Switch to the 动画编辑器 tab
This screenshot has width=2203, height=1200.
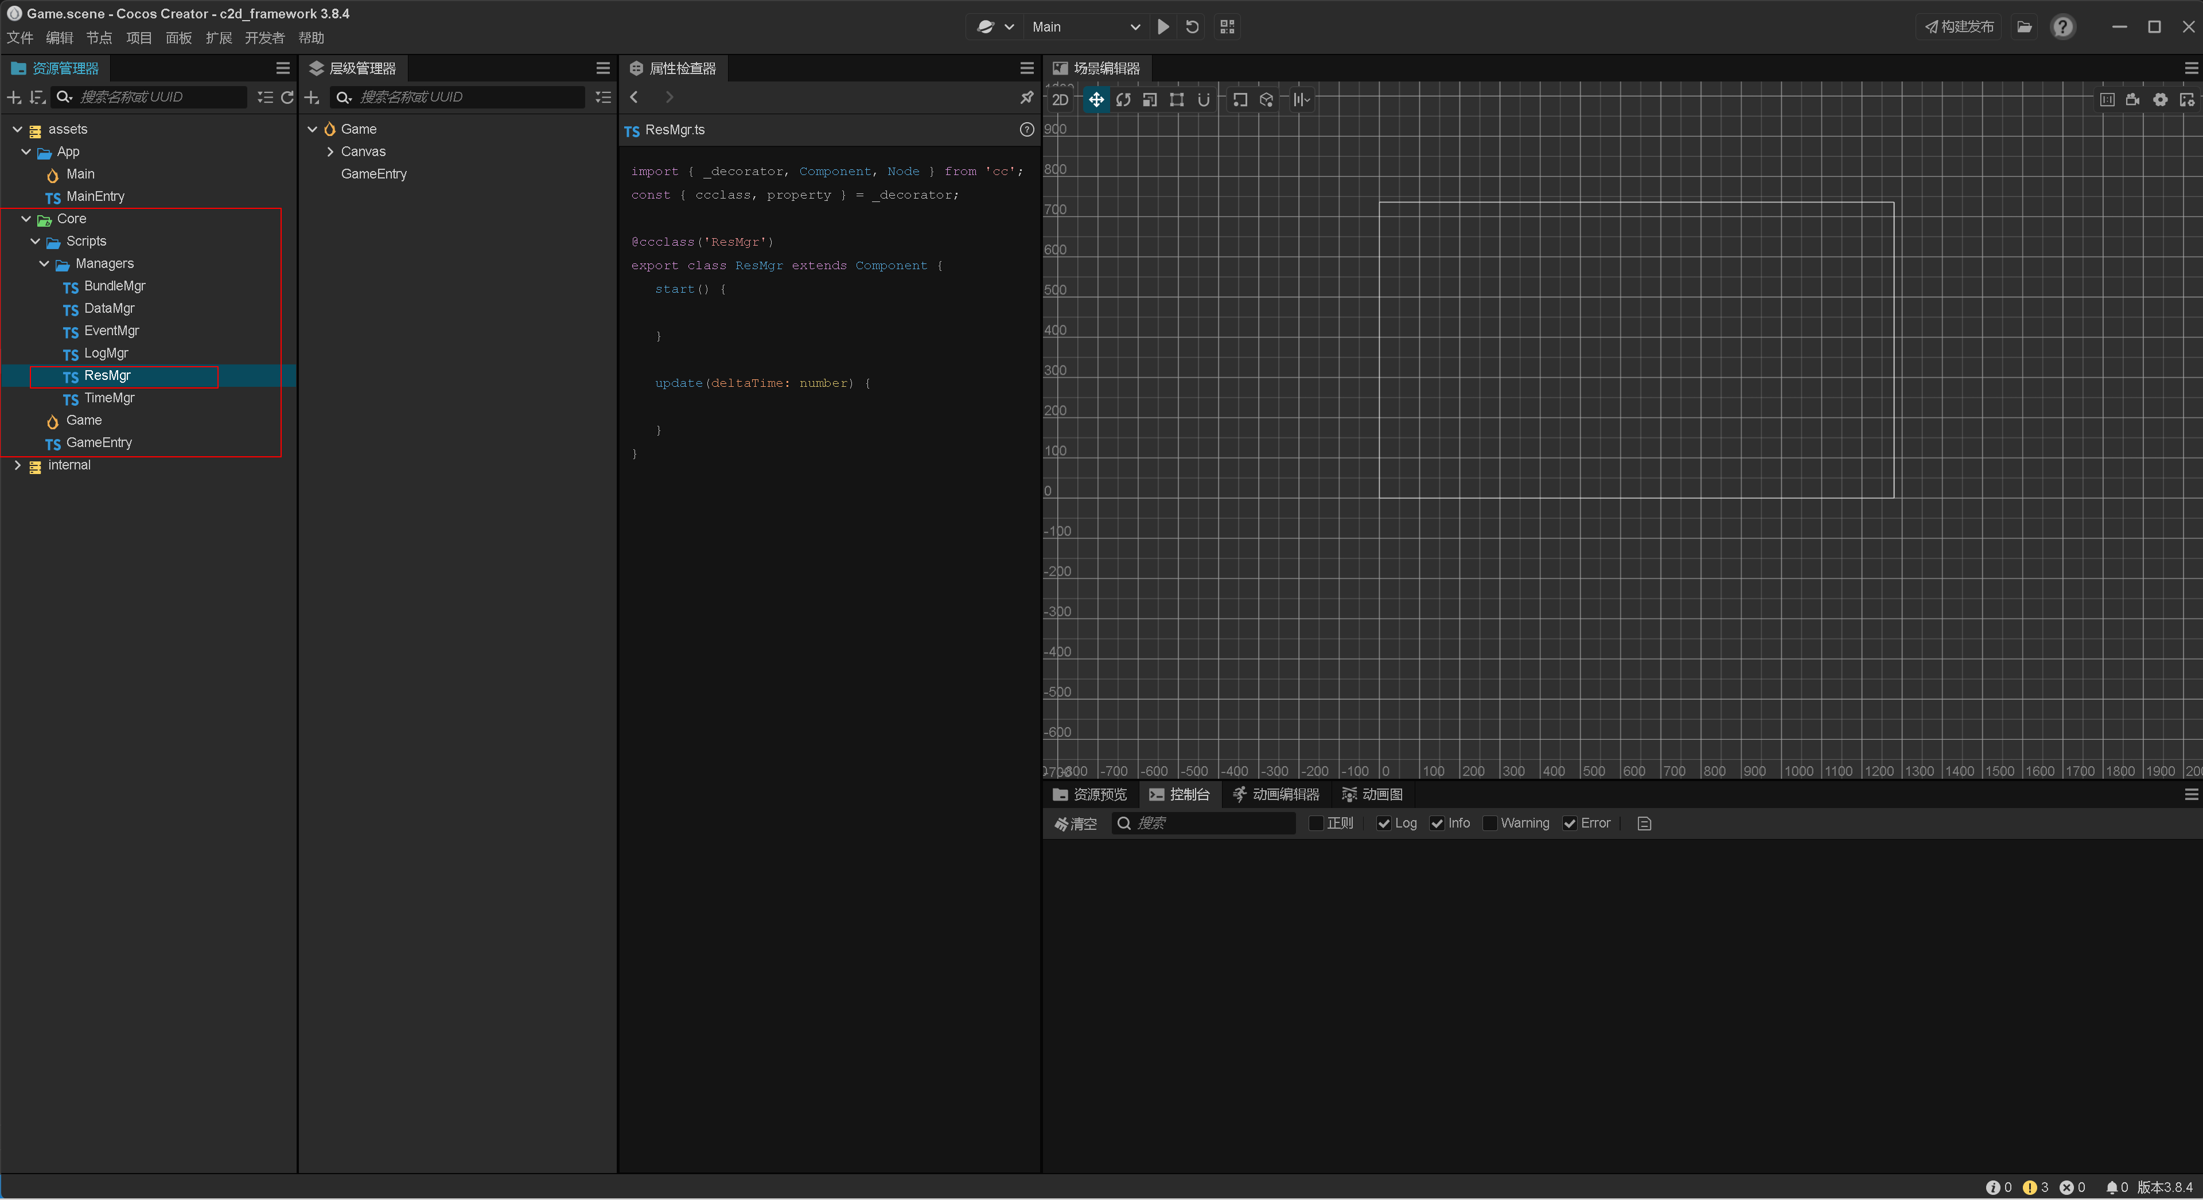1279,794
